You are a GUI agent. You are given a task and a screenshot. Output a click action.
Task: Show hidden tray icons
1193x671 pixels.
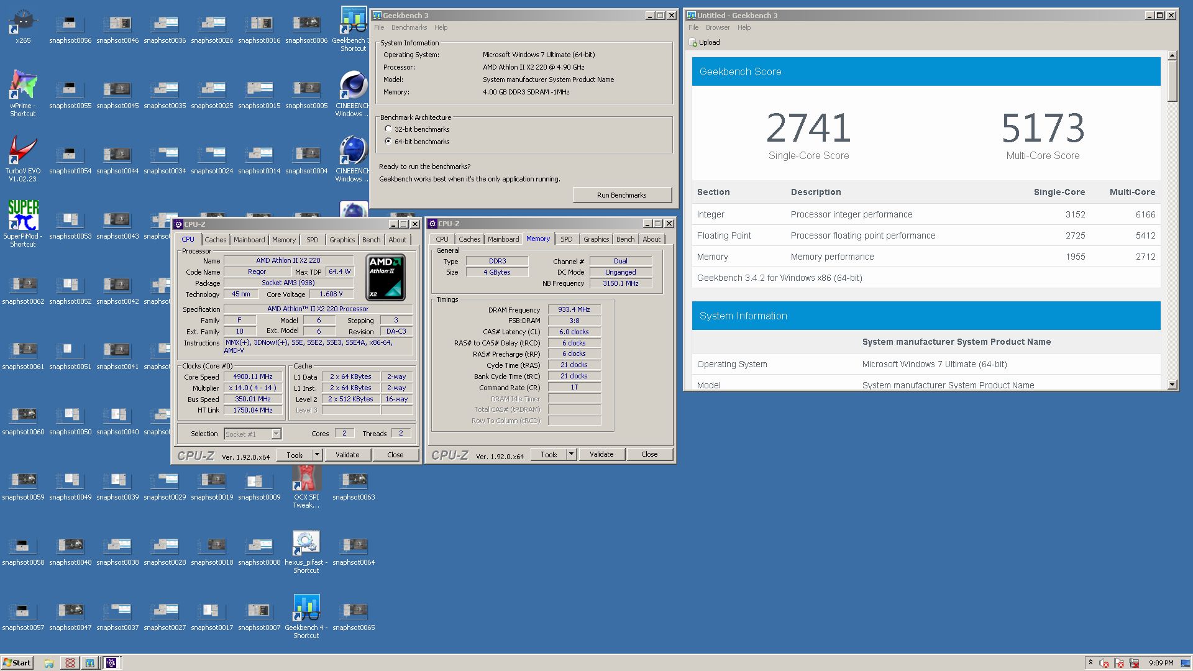1090,663
